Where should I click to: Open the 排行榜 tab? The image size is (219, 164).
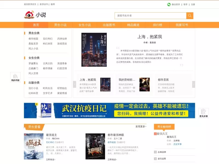[157, 25]
